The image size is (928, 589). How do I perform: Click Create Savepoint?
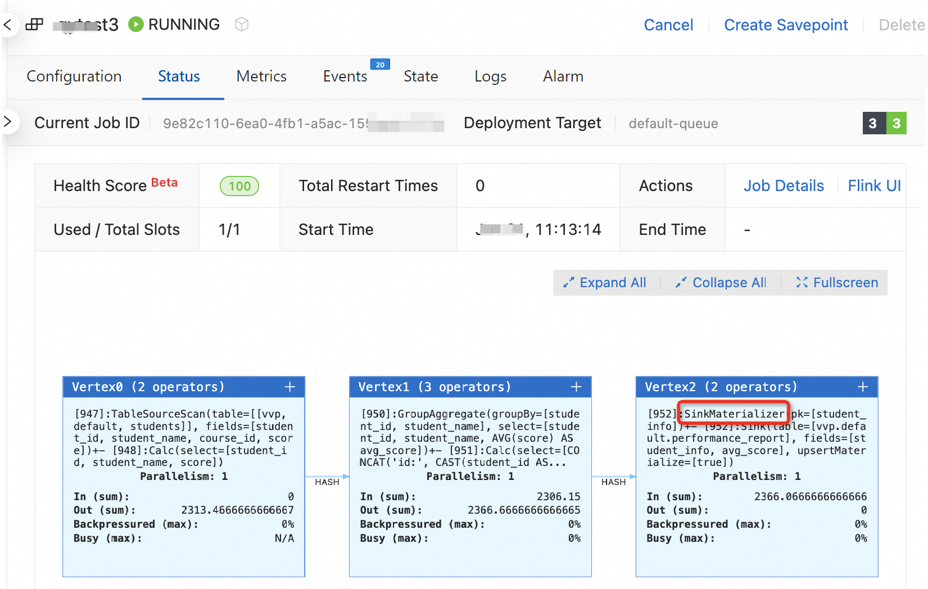pos(786,25)
